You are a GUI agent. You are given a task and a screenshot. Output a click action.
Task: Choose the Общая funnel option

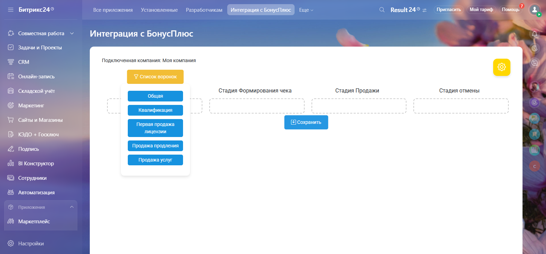[x=155, y=96]
